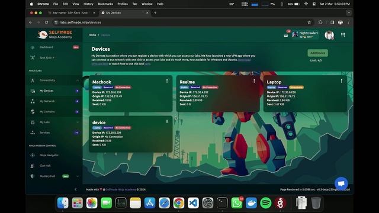Reload the page
This screenshot has height=213, width=379.
click(x=46, y=22)
